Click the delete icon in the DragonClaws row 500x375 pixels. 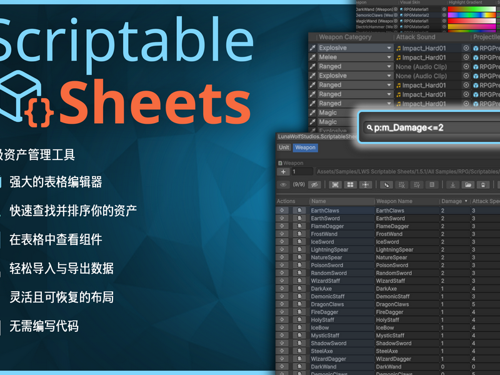(x=299, y=304)
